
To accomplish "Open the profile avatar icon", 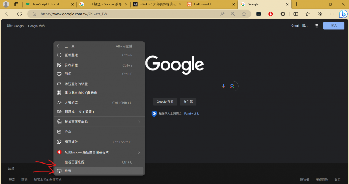I will tap(6, 4).
